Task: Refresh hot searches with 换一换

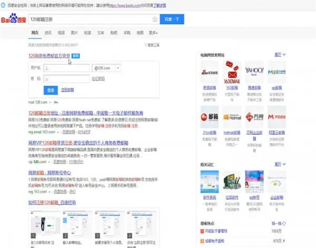Action: click(x=279, y=223)
